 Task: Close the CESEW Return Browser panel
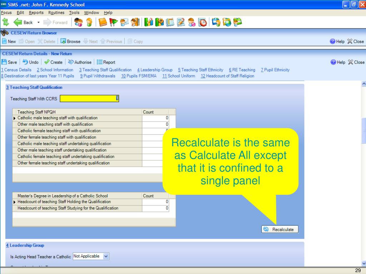coord(356,41)
